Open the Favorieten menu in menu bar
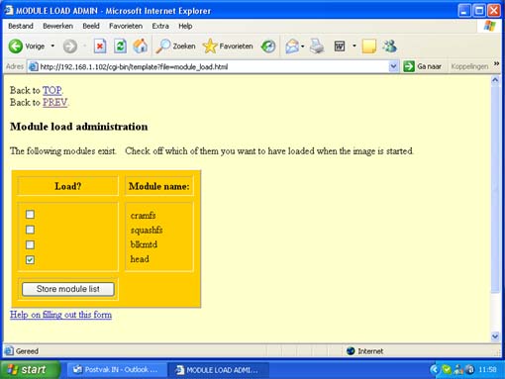Image resolution: width=505 pixels, height=379 pixels. point(126,26)
